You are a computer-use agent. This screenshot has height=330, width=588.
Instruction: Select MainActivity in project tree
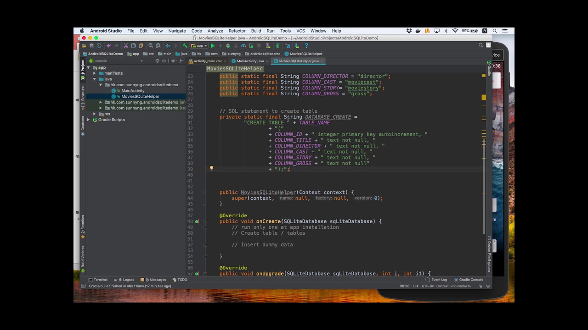(133, 91)
